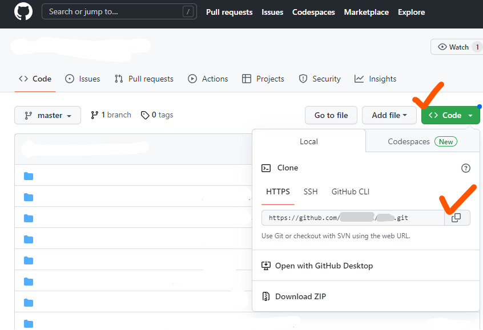This screenshot has width=483, height=330.
Task: Click the clone URL text field
Action: 353,218
